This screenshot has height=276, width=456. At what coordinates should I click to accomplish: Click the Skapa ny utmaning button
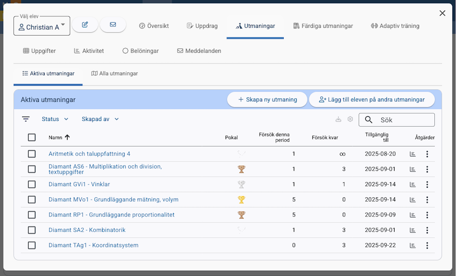coord(267,100)
